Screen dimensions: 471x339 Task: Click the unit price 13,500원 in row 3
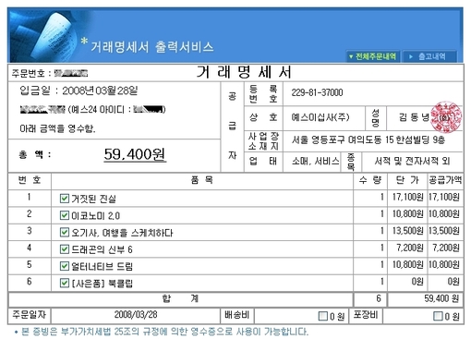(x=407, y=231)
